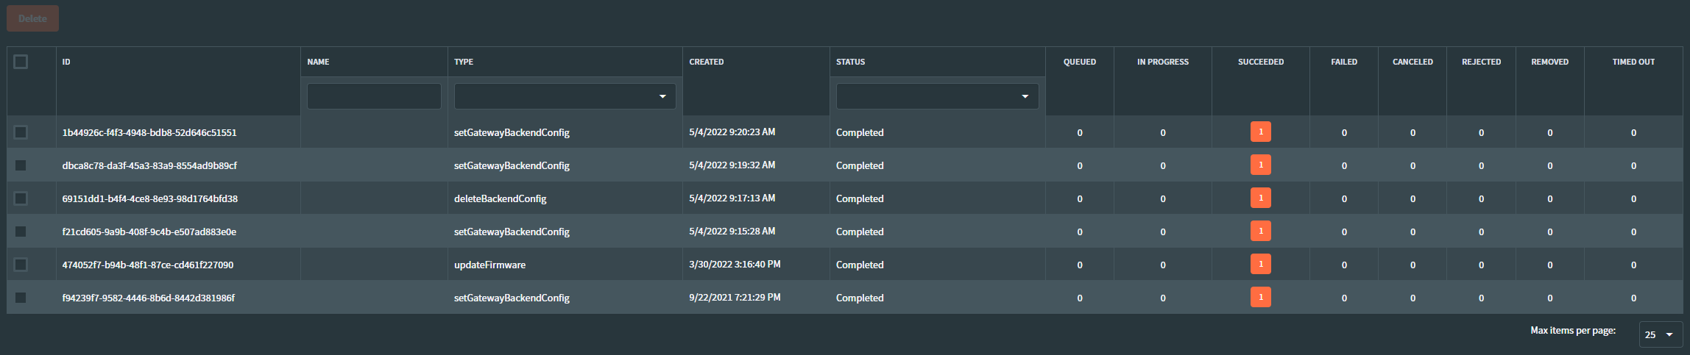Click succeeded count badge in the first row

1260,132
